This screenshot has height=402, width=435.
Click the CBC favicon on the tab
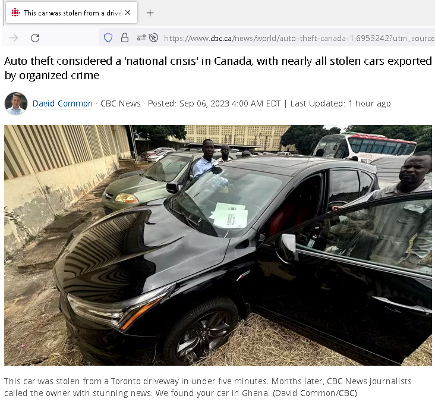pos(15,12)
